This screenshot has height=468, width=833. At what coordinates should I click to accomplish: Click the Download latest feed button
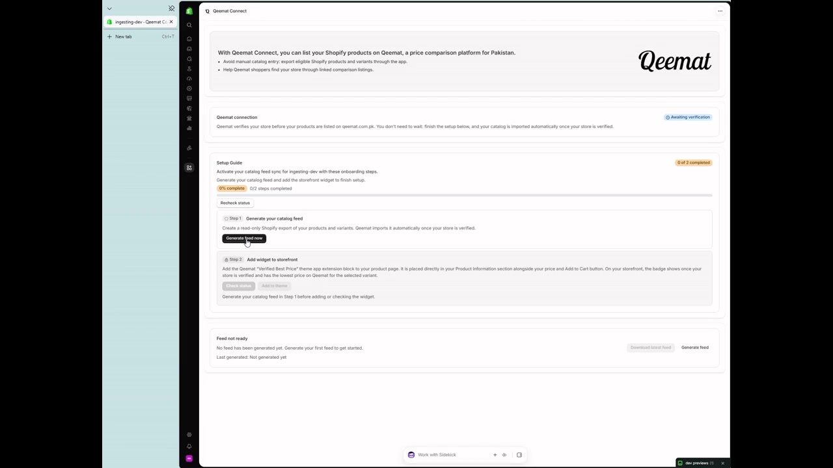[651, 348]
